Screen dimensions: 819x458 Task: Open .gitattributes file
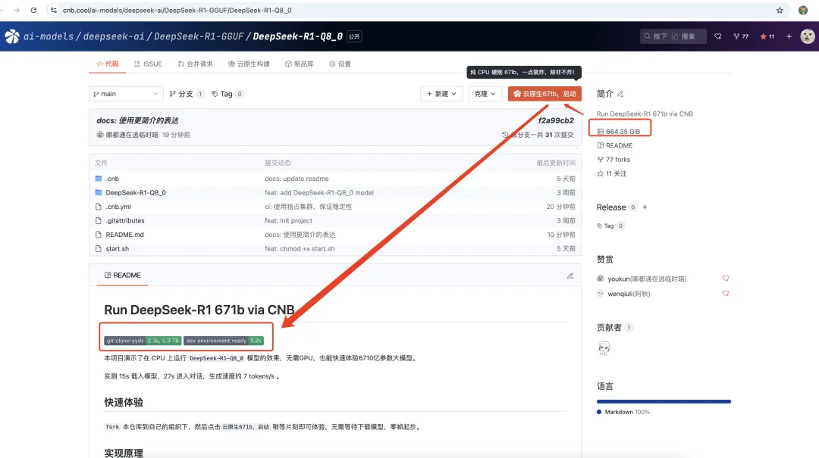pos(125,220)
